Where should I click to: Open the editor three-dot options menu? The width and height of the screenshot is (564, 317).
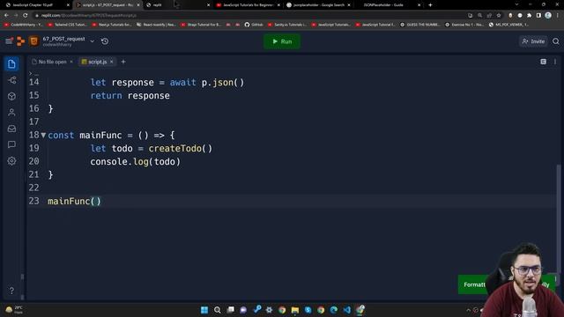(x=555, y=62)
